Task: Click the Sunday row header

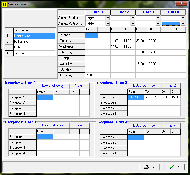Action: click(71, 69)
